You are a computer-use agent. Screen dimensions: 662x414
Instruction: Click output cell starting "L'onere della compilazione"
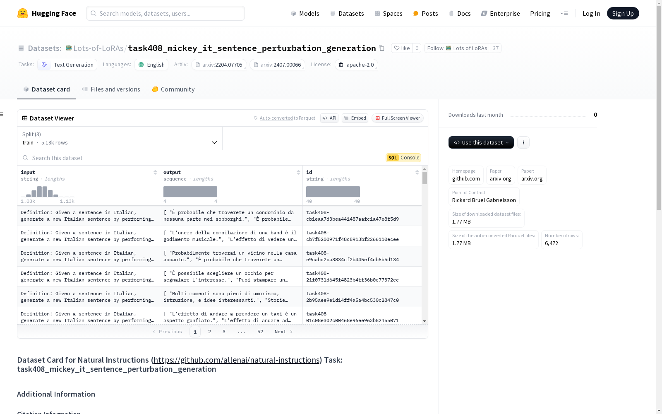[231, 236]
